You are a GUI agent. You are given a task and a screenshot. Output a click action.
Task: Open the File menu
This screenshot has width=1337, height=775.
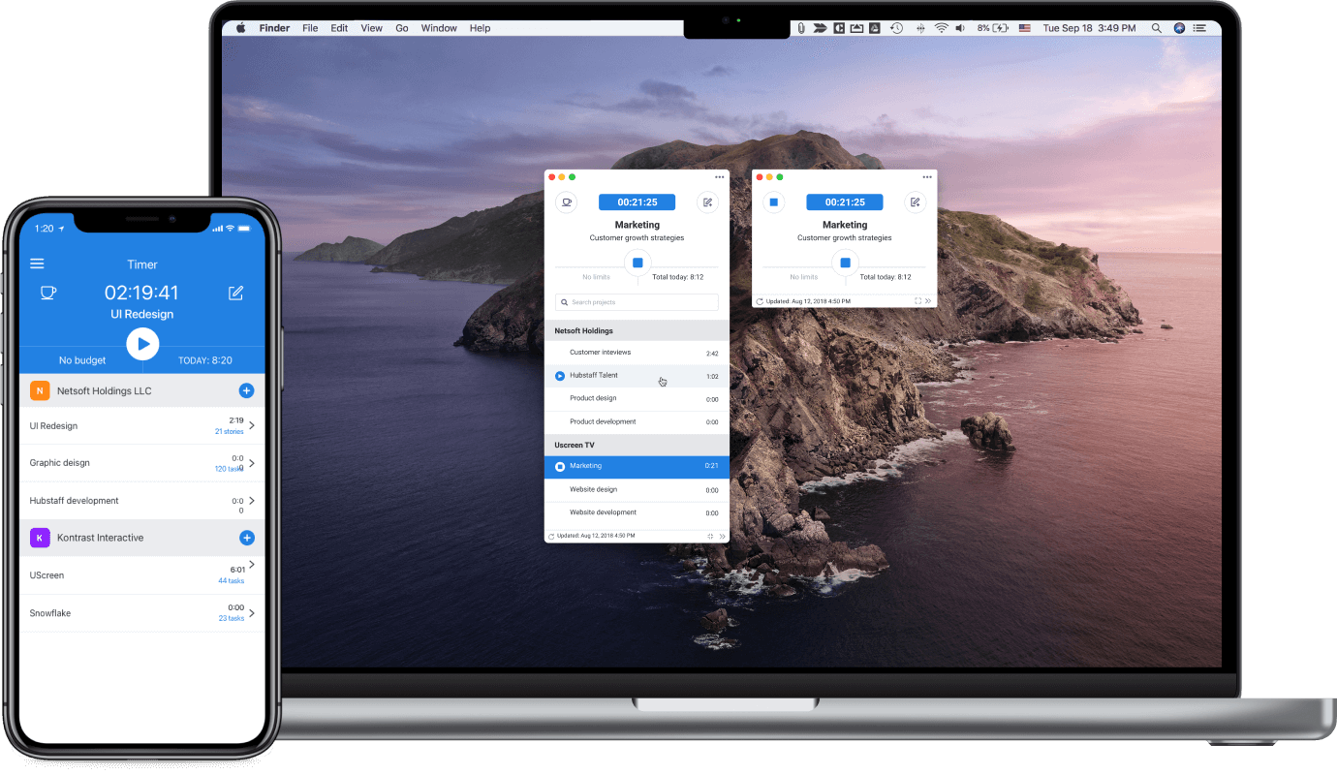[x=310, y=28]
